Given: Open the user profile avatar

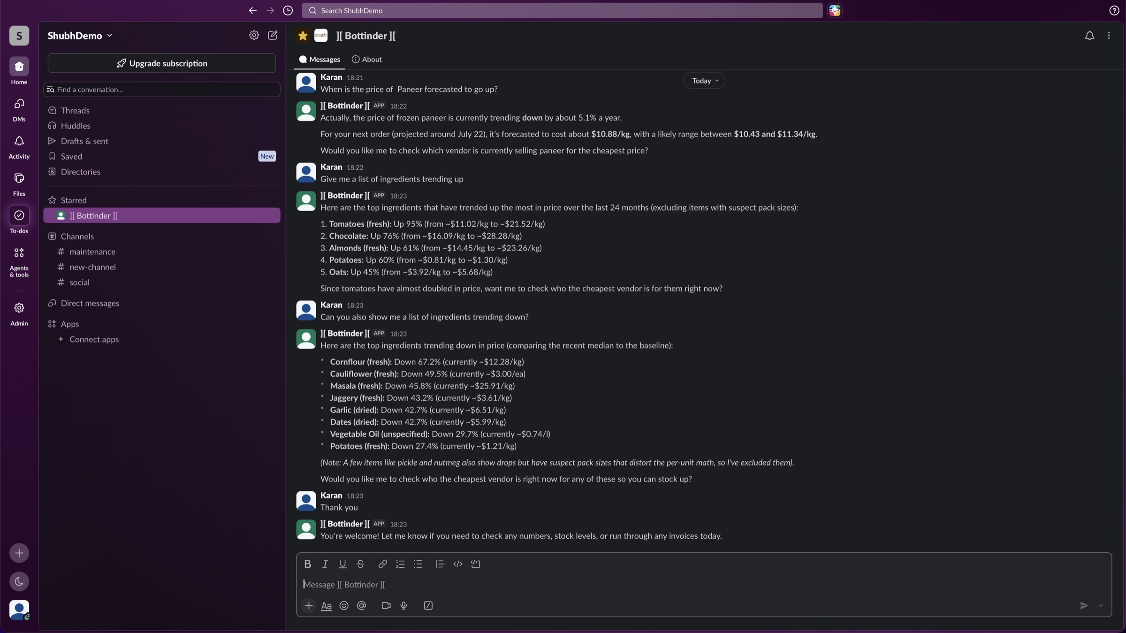Looking at the screenshot, I should click(19, 610).
